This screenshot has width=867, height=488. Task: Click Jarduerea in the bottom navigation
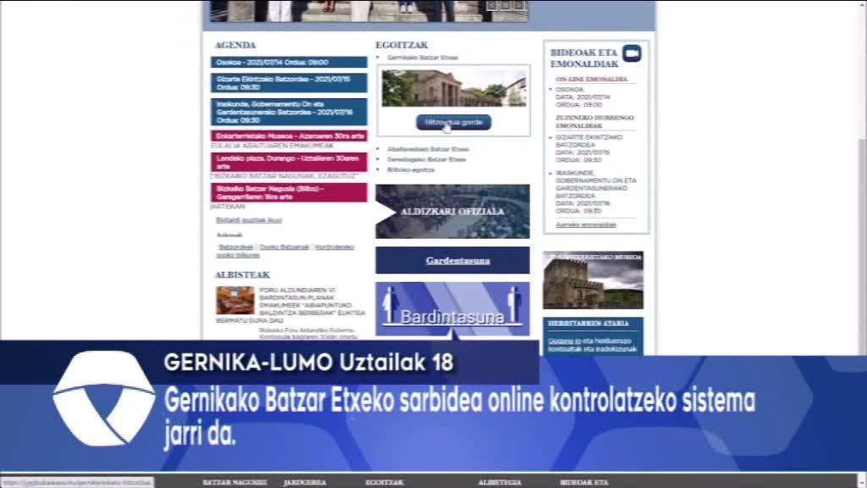[305, 482]
